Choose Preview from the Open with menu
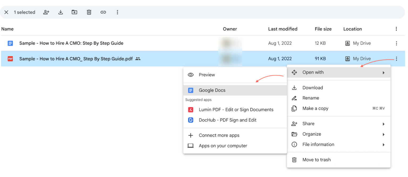 pos(207,75)
